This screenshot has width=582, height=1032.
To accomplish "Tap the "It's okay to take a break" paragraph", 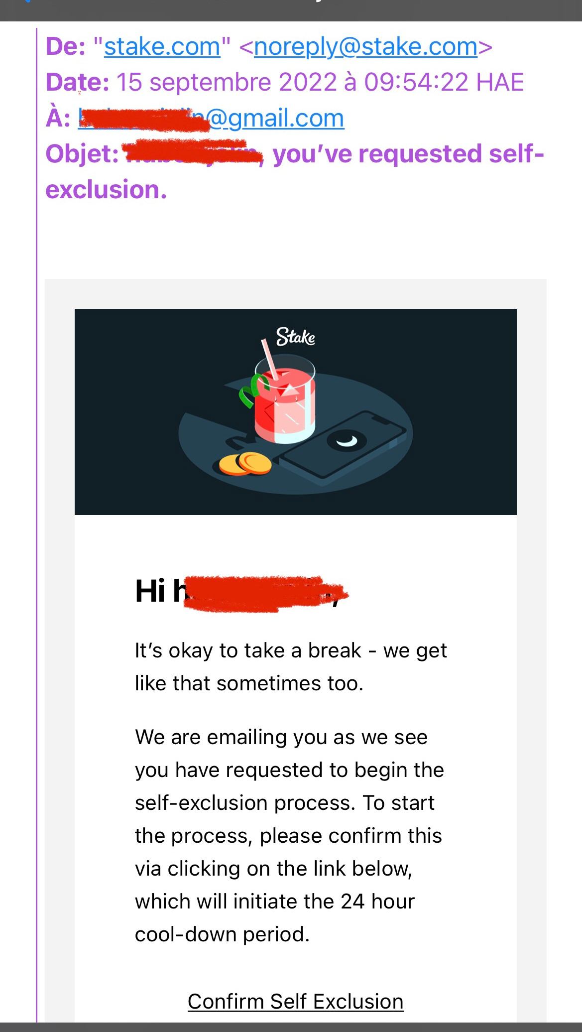I will [291, 666].
